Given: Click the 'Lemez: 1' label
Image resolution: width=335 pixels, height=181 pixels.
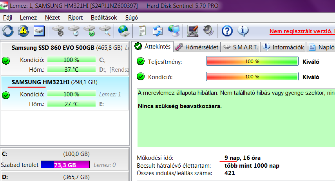Looking at the screenshot, I should pos(110,94).
